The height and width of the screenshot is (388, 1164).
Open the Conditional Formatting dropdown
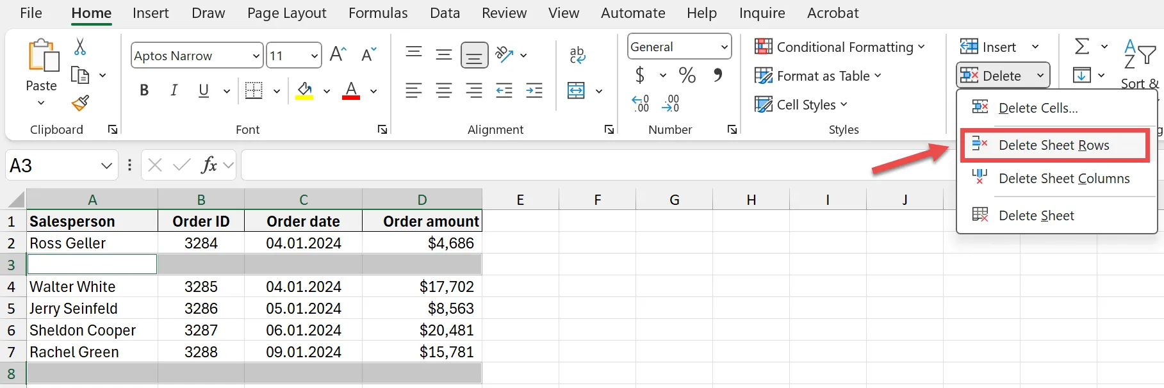[x=839, y=47]
